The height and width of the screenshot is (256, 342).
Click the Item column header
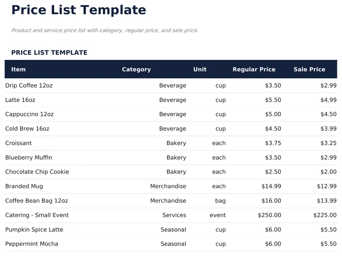pyautogui.click(x=18, y=69)
